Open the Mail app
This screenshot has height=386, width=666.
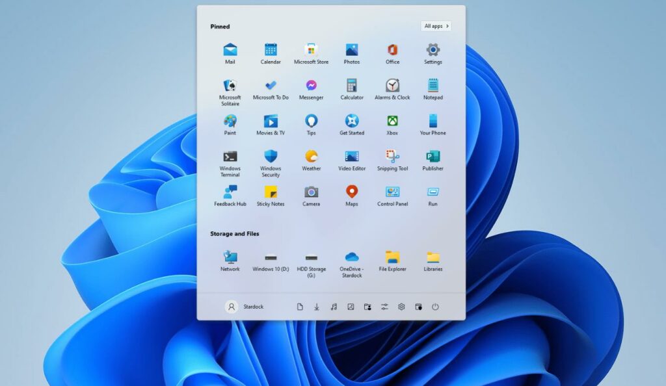230,54
